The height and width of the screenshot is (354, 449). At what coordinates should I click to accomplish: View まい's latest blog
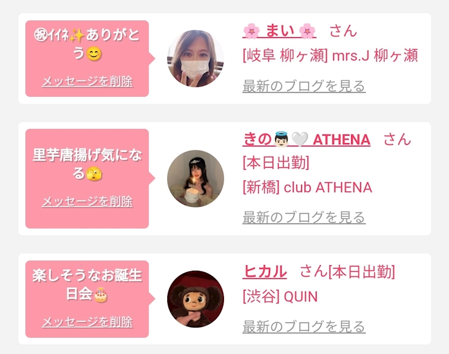click(x=304, y=86)
